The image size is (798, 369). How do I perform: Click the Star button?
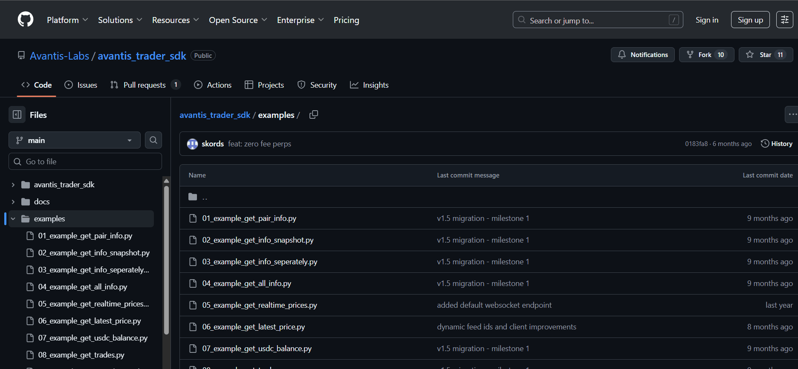[x=766, y=55]
